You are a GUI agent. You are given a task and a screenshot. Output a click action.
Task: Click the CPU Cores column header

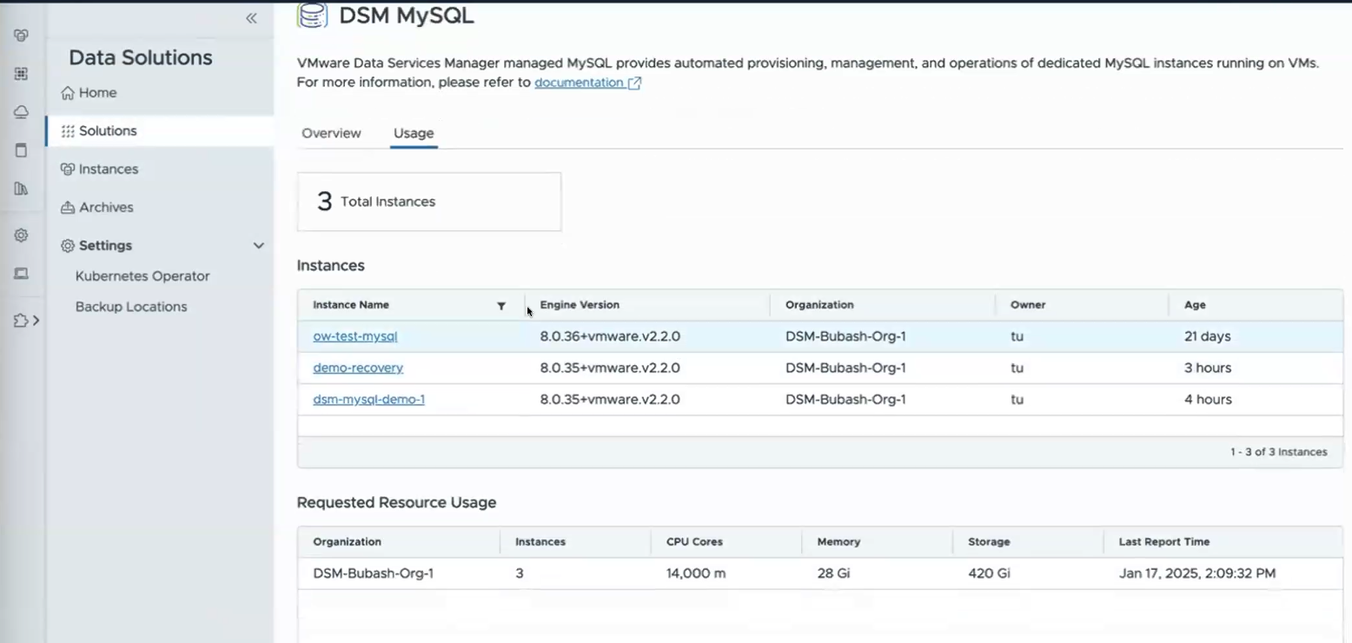click(x=694, y=541)
